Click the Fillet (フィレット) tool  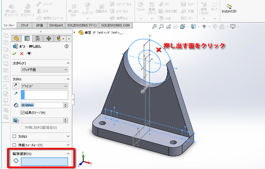point(141,7)
